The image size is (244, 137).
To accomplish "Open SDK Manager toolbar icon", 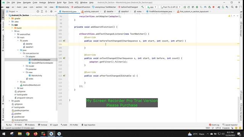I will tap(227, 7).
